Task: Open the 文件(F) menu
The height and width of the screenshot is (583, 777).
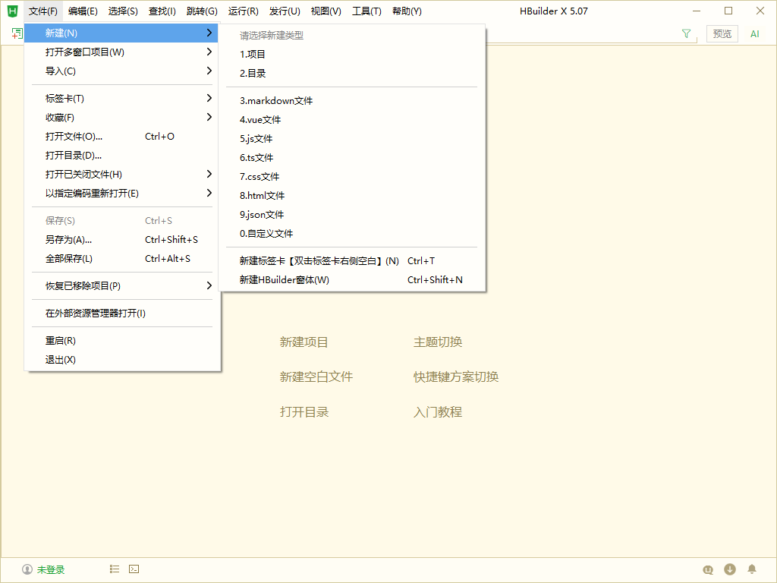Action: click(43, 11)
